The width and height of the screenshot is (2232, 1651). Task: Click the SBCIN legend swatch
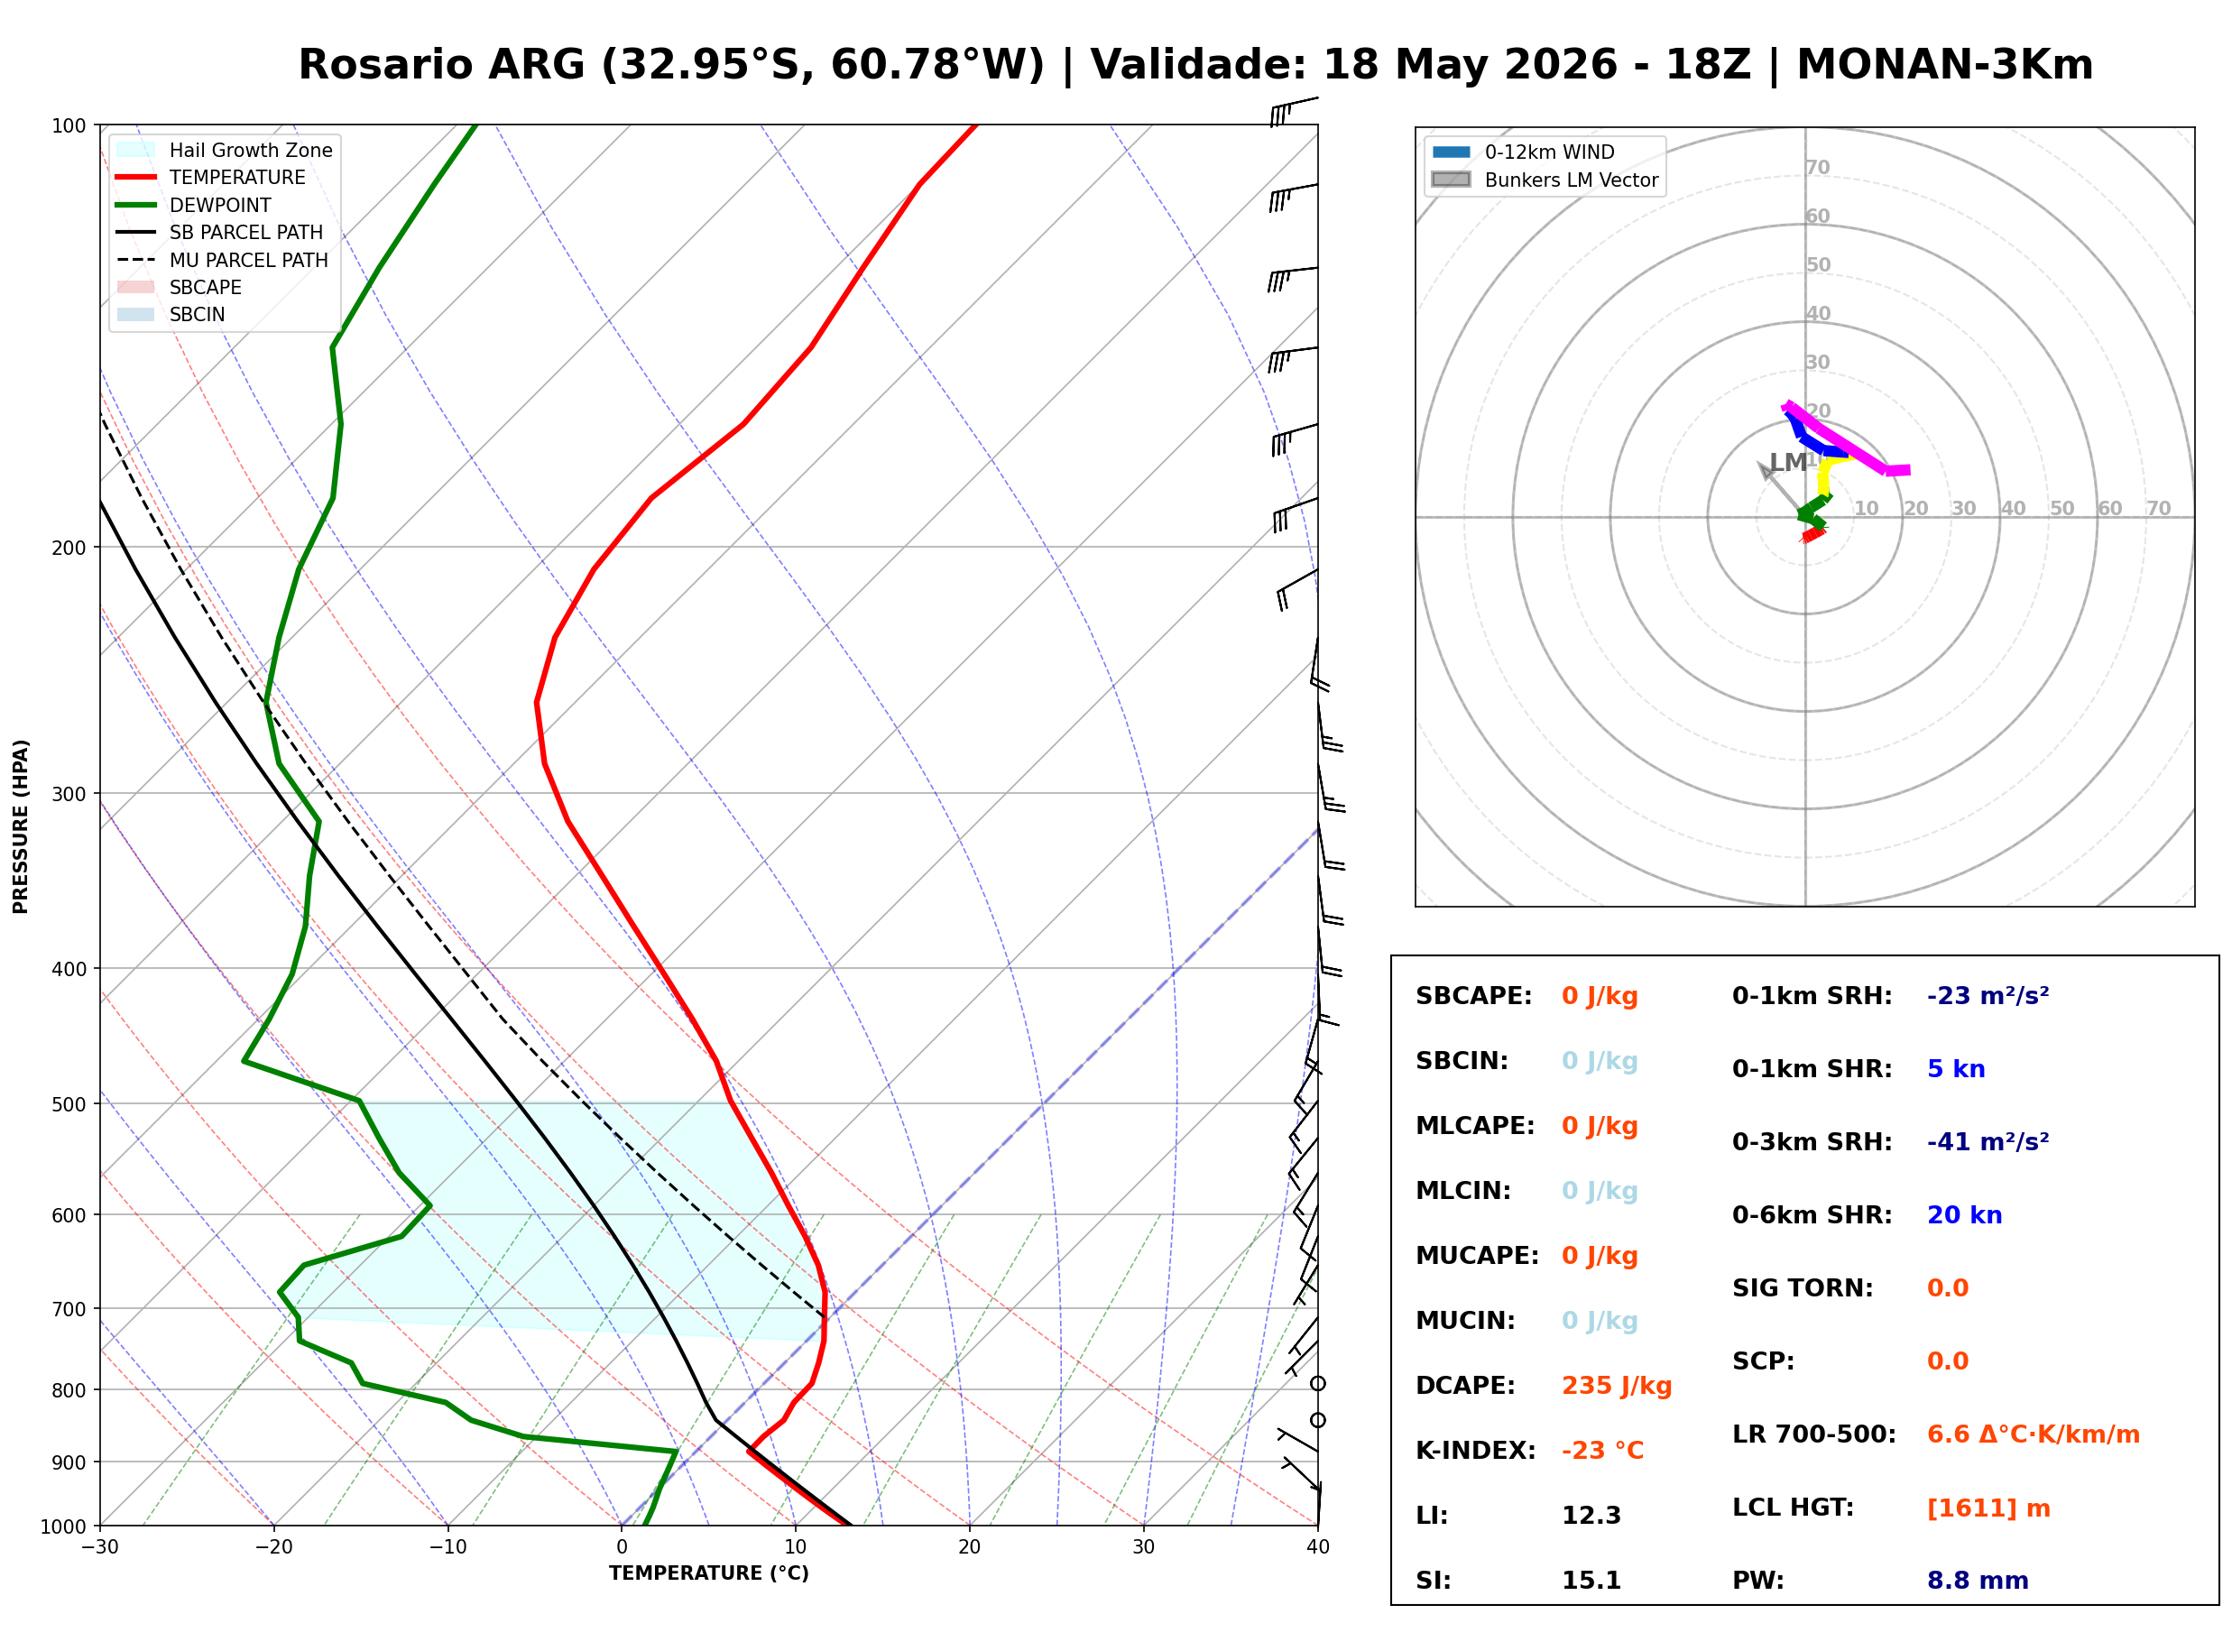[x=136, y=314]
